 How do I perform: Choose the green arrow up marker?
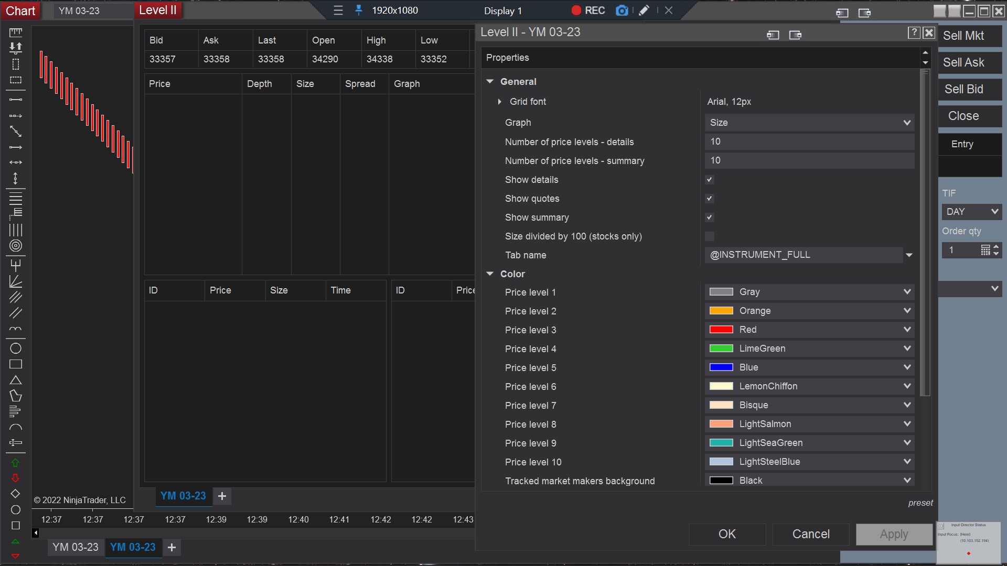(x=15, y=463)
